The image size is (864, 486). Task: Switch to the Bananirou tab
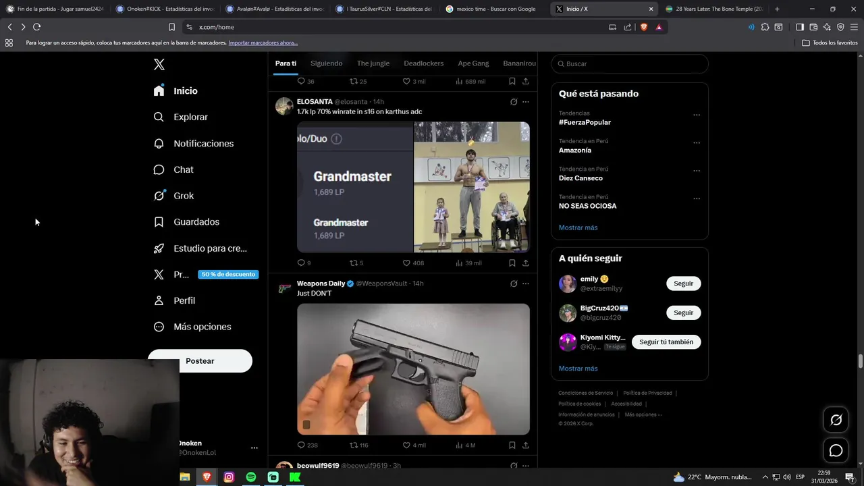point(520,63)
